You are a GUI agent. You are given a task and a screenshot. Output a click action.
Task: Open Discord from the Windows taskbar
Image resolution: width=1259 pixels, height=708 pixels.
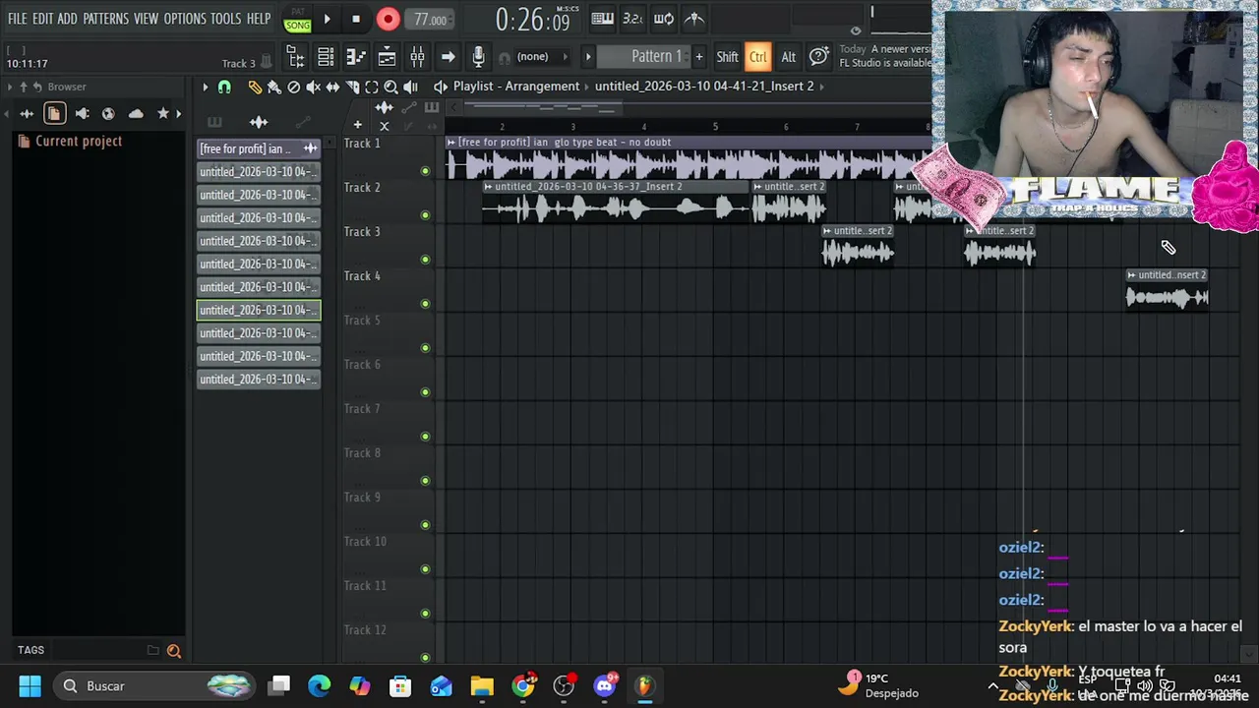click(x=605, y=685)
